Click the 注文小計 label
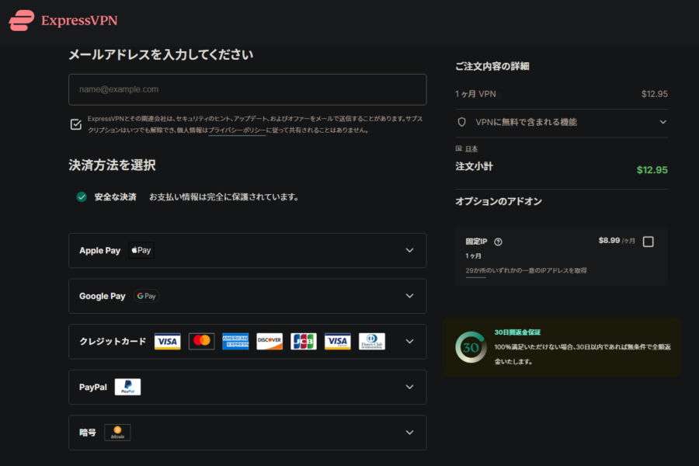The width and height of the screenshot is (699, 466). 475,167
